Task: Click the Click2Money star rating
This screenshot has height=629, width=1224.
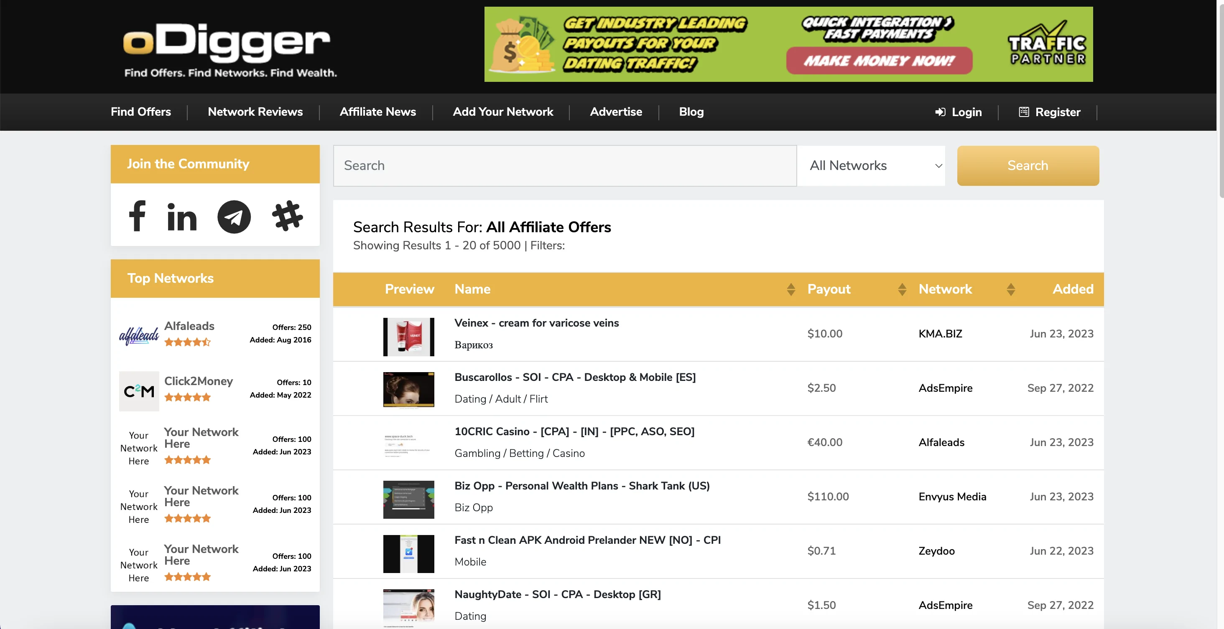Action: point(187,397)
